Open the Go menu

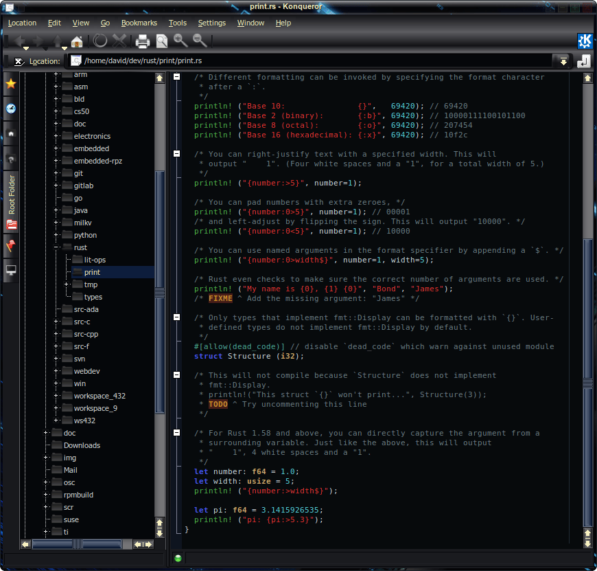tap(105, 23)
